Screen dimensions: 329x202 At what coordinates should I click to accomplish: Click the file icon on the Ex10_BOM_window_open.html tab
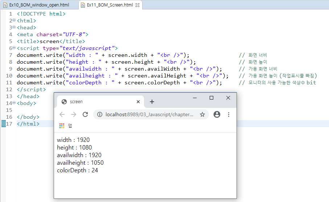coord(5,5)
